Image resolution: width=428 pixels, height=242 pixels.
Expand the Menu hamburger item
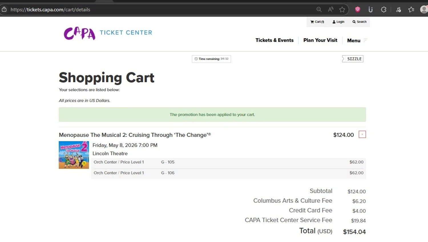[357, 41]
